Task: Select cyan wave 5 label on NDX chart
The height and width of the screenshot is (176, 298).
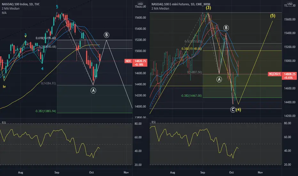Action: click(57, 7)
